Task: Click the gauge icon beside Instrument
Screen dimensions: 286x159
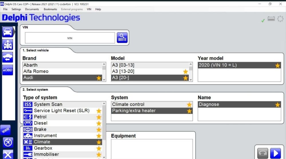Action: 28,136
